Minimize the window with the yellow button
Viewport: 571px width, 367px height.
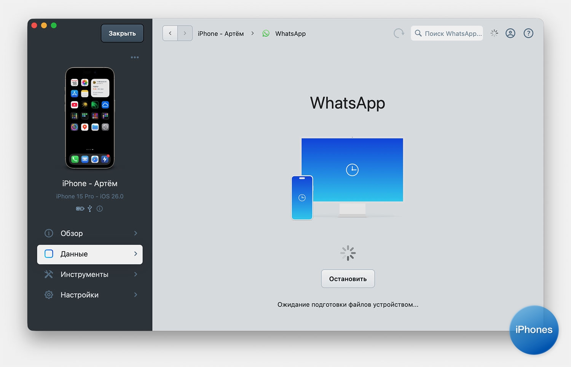44,25
